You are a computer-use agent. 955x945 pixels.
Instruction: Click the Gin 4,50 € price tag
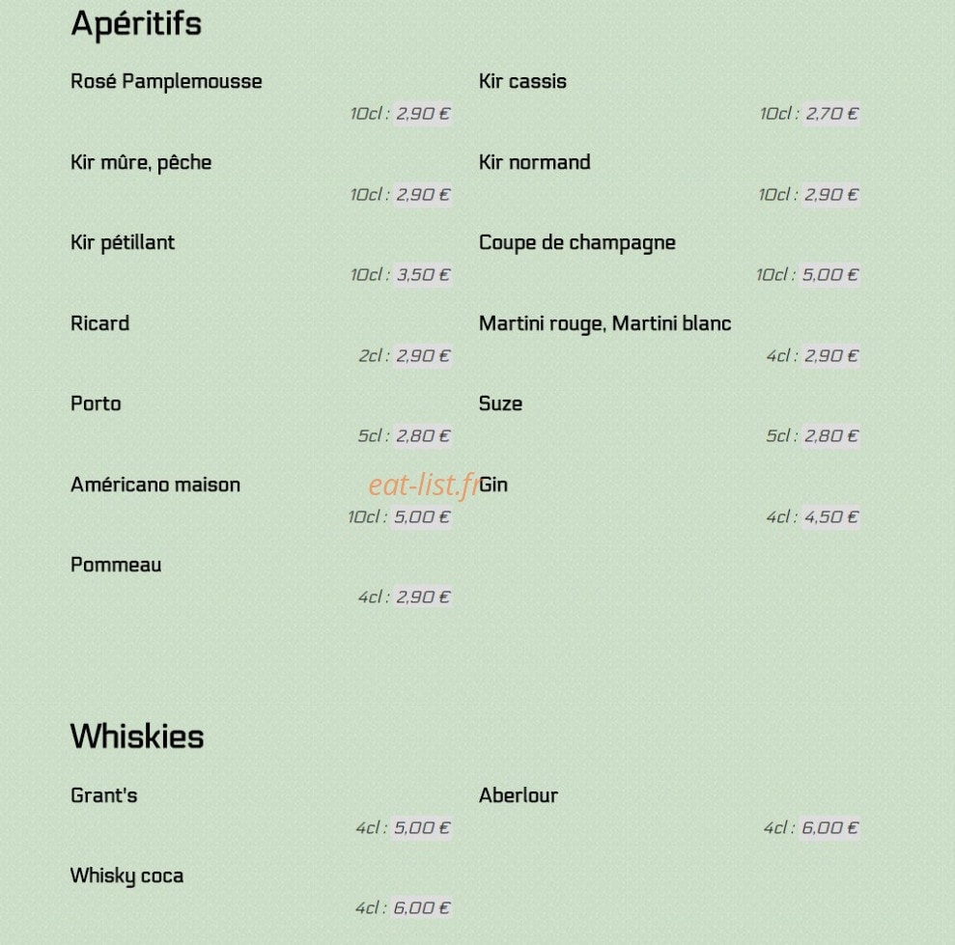click(x=830, y=517)
